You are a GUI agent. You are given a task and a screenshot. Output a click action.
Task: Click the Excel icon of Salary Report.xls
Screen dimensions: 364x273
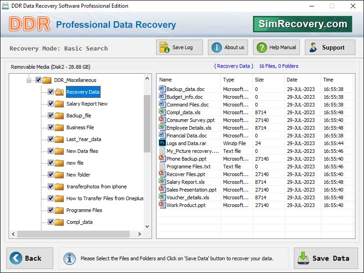click(x=162, y=181)
